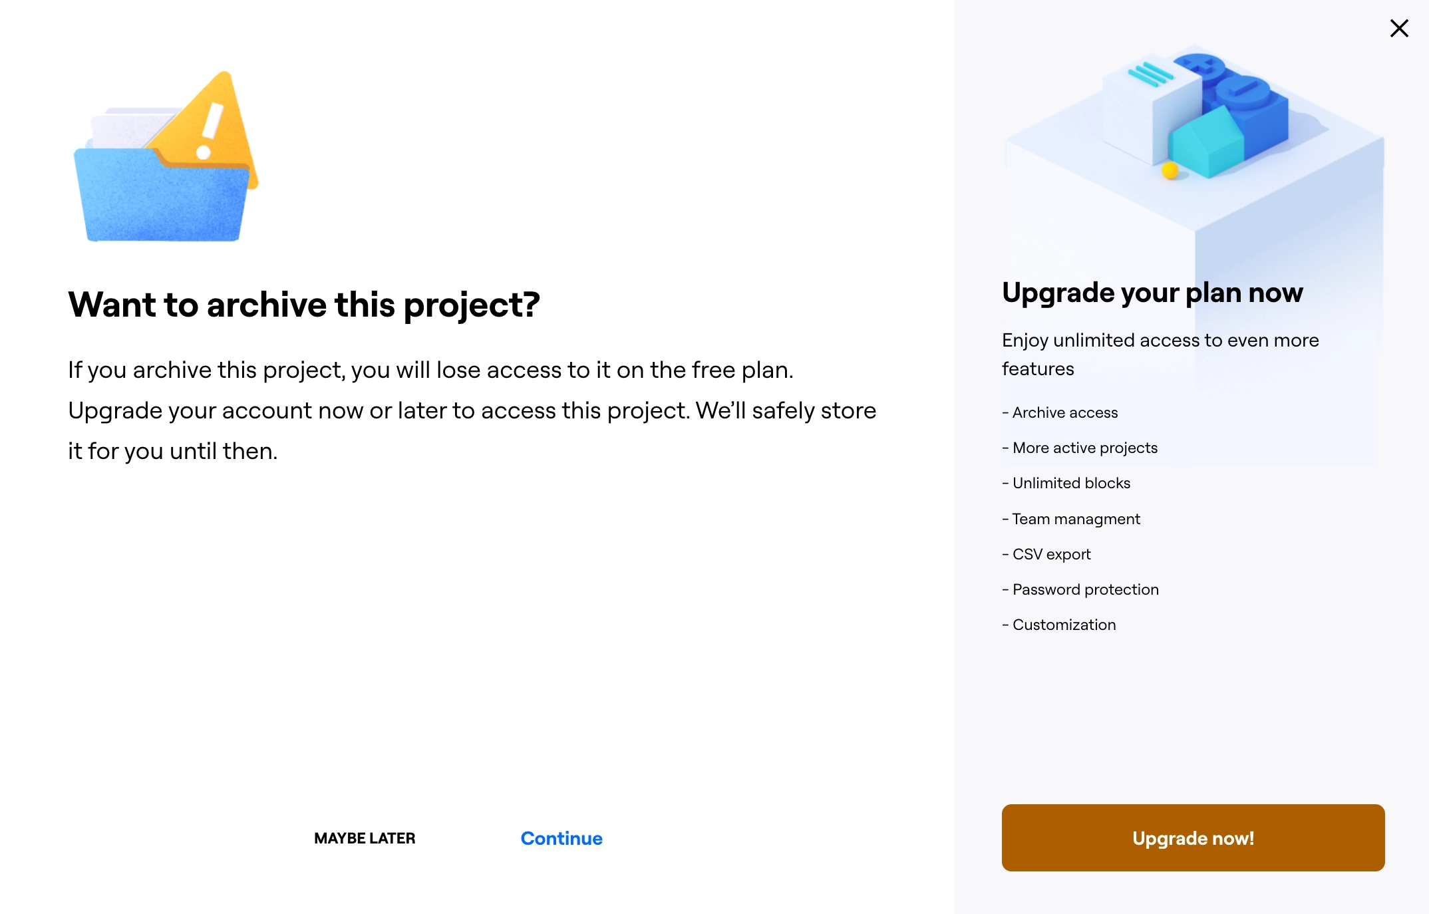Select the Archive access feature item
Screen dimensions: 1429x914
tap(1060, 412)
